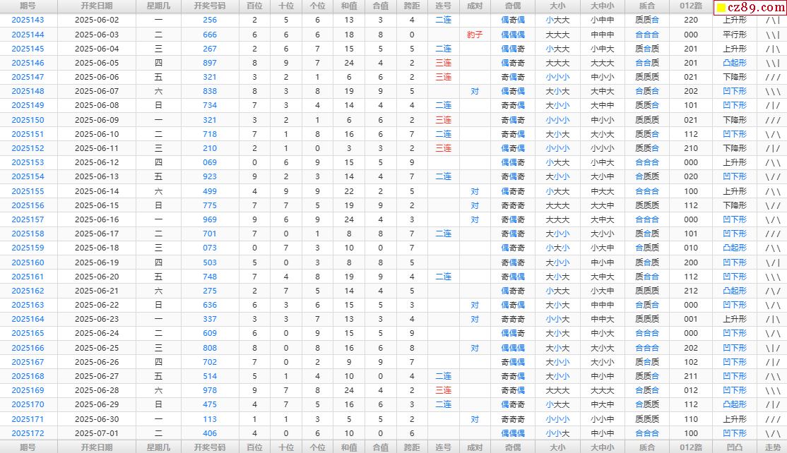Select the 012路 column header at top
This screenshot has width=787, height=453.
[x=691, y=6]
